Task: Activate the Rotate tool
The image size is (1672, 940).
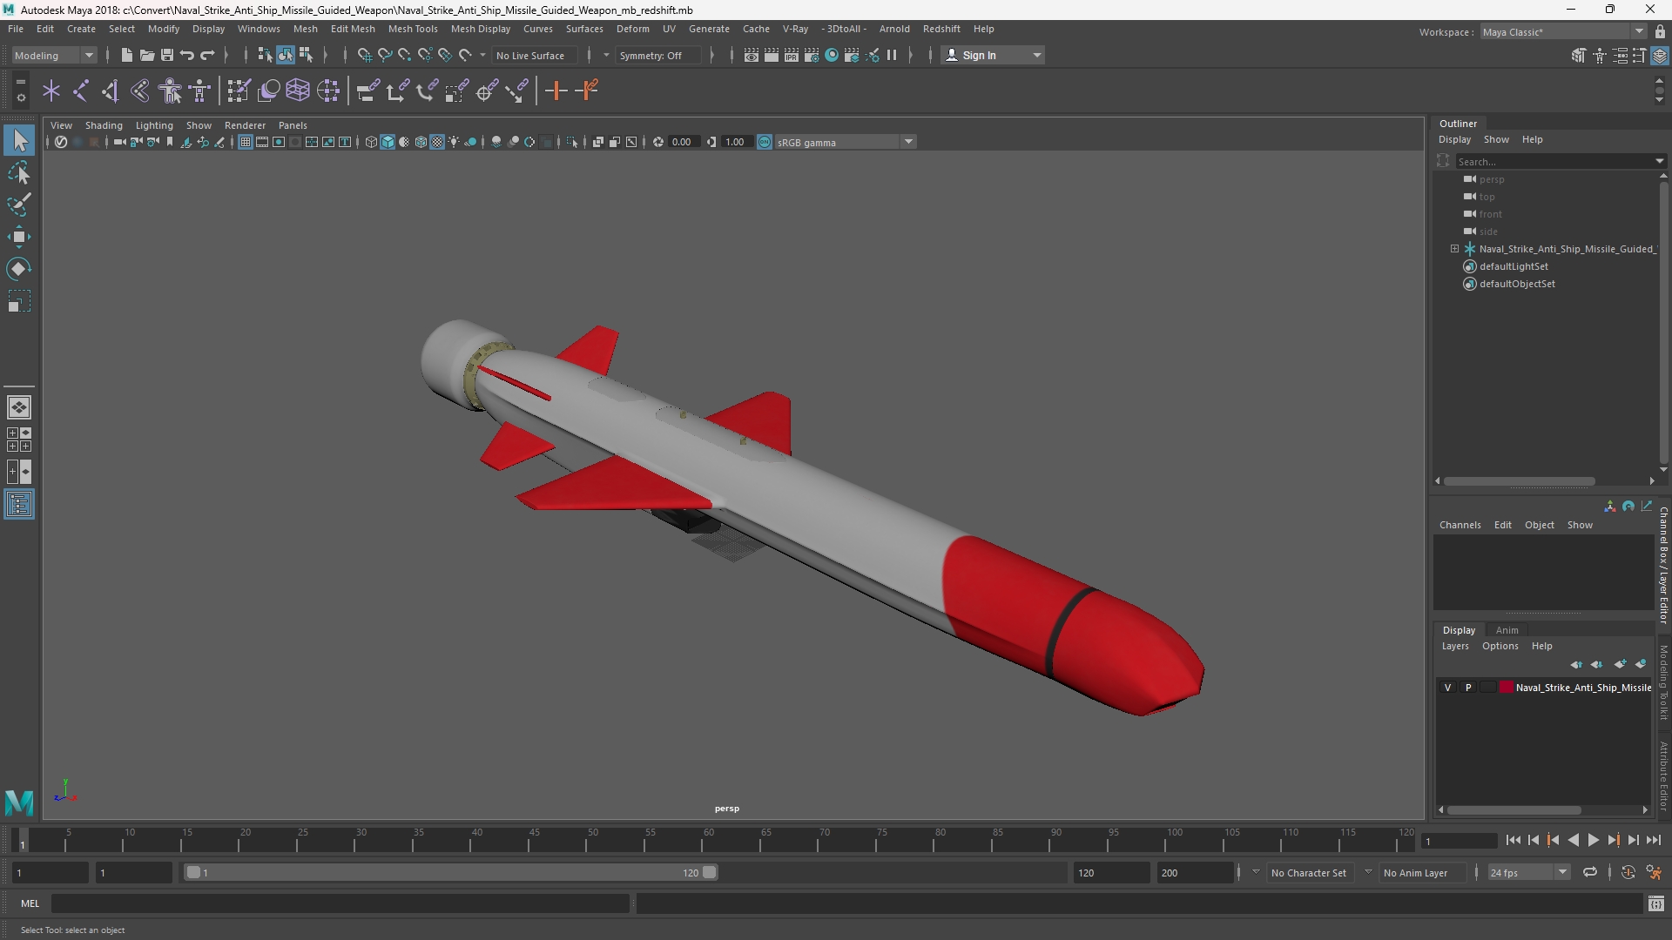Action: [19, 269]
